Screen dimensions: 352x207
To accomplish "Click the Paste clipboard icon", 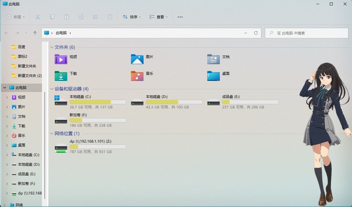I will pyautogui.click(x=67, y=17).
